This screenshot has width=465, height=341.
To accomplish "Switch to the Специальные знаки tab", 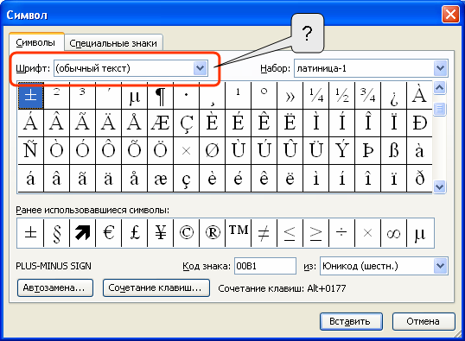I will [x=113, y=43].
